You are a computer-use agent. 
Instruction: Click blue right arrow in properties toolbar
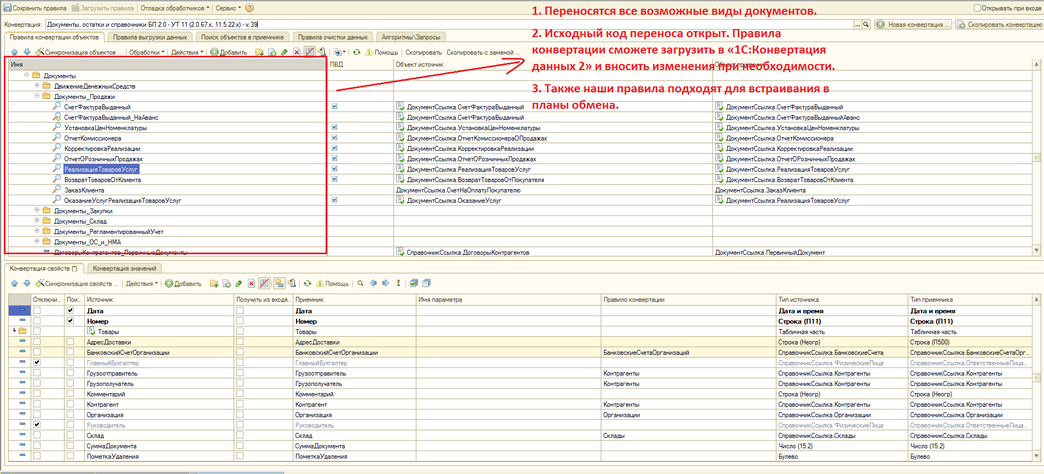(386, 283)
